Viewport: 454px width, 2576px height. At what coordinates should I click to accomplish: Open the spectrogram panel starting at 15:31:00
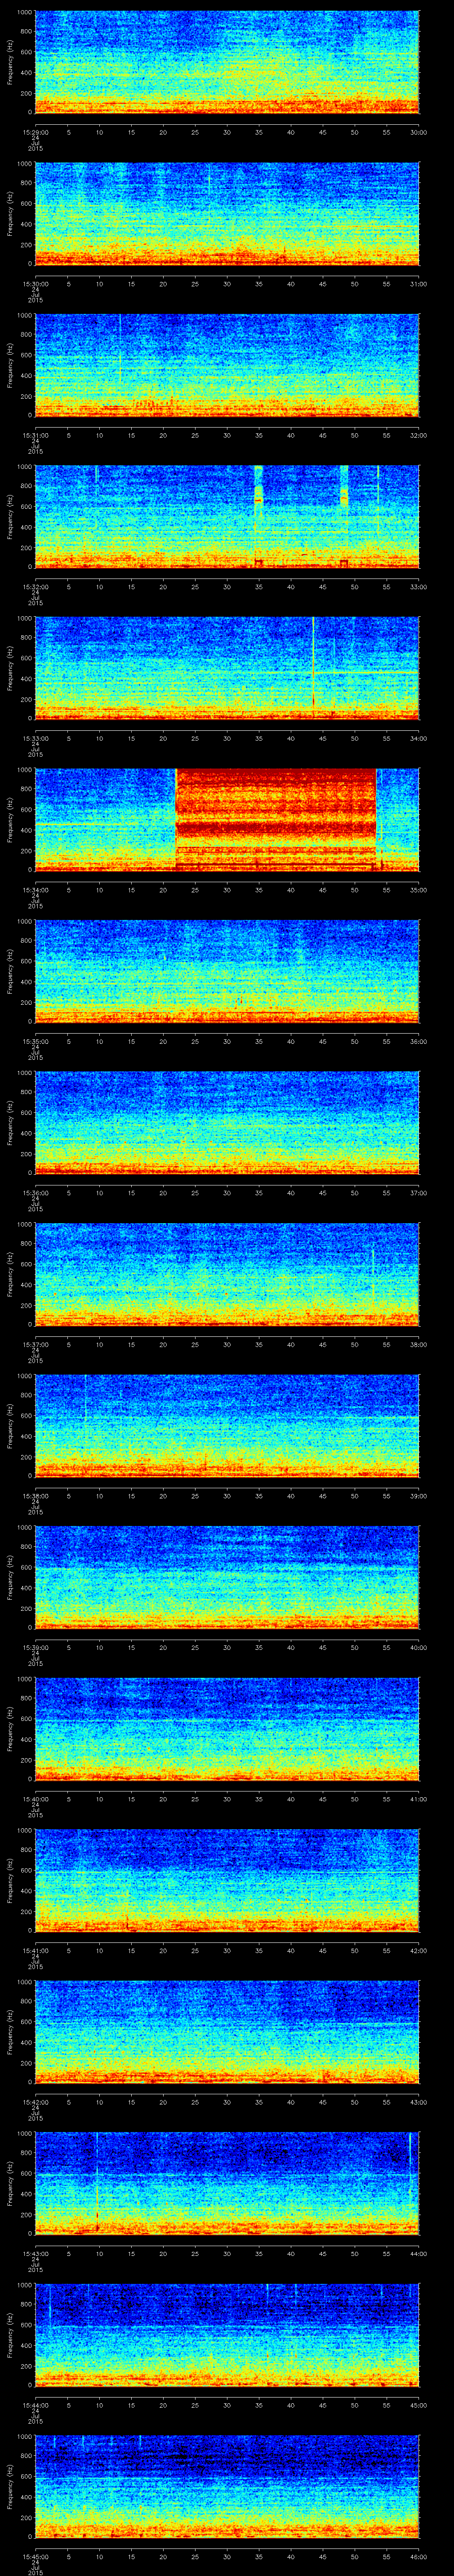(227, 365)
